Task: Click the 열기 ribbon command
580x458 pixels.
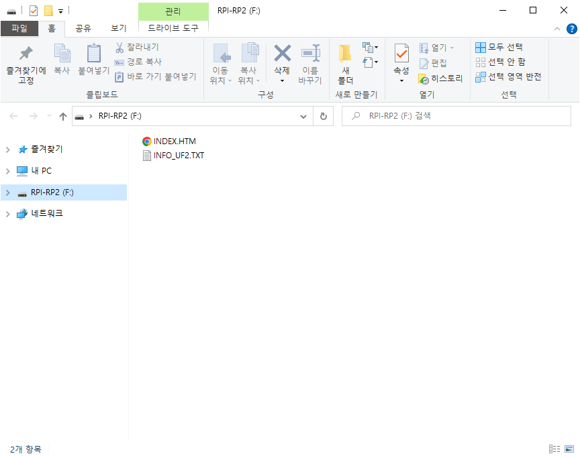Action: click(x=436, y=48)
